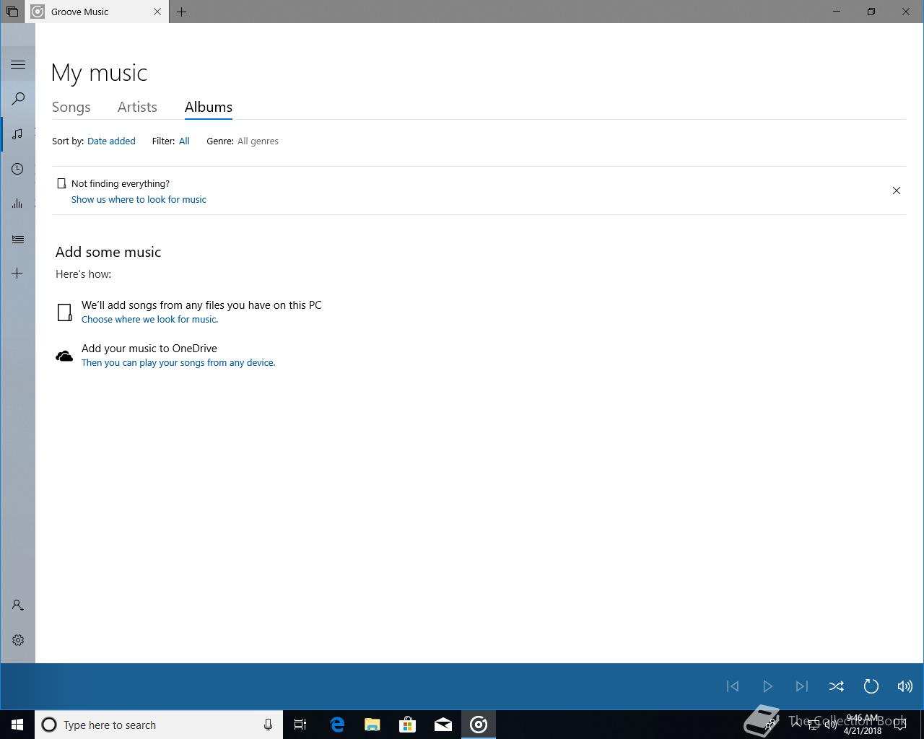Image resolution: width=924 pixels, height=739 pixels.
Task: Select the Albums tab
Action: coord(209,107)
